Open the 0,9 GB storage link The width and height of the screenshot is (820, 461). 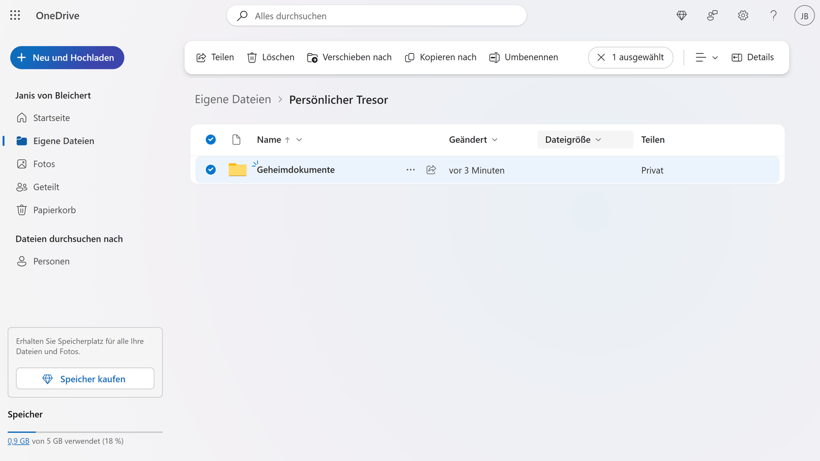pos(19,441)
